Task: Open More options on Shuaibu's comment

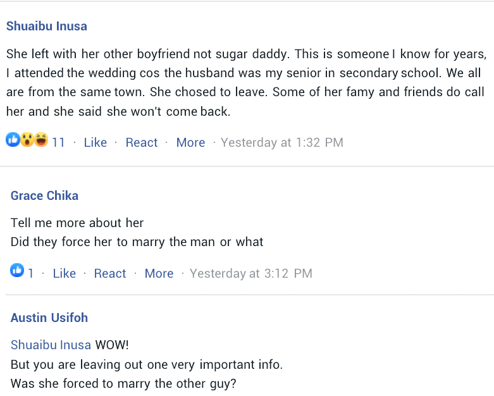Action: click(x=190, y=142)
